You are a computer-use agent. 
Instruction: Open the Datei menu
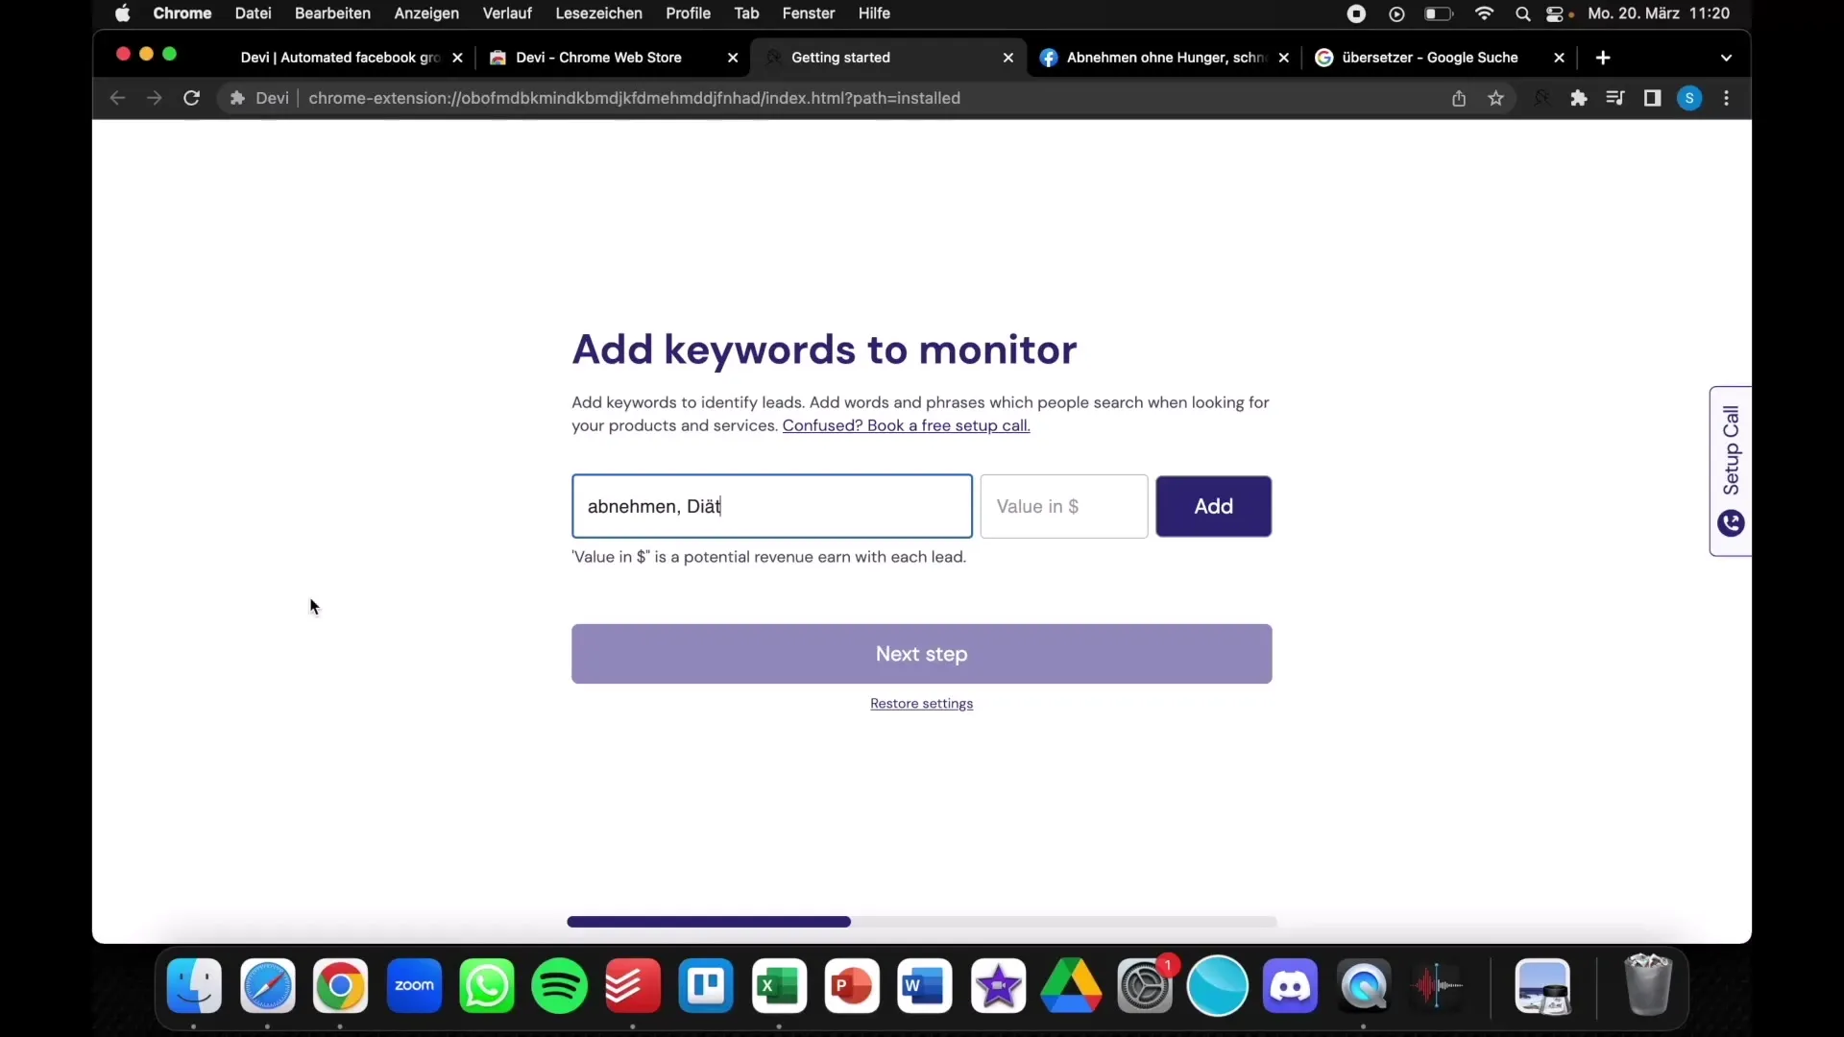(x=253, y=13)
